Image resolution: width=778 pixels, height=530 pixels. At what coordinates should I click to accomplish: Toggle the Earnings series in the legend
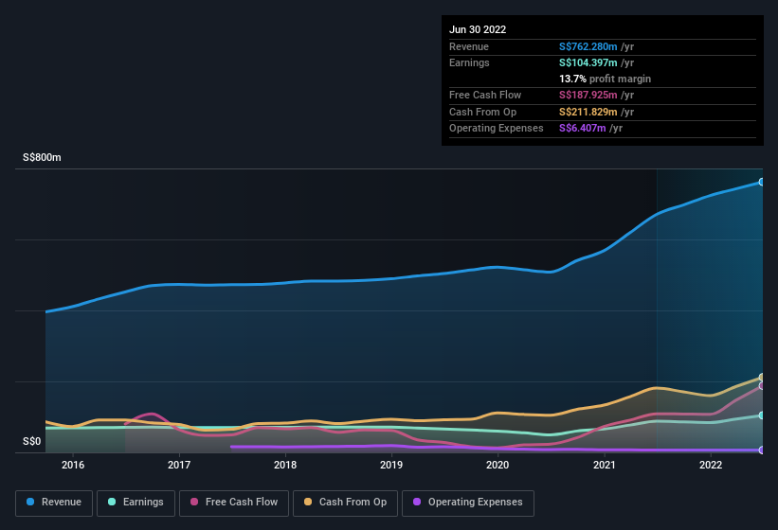coord(135,503)
